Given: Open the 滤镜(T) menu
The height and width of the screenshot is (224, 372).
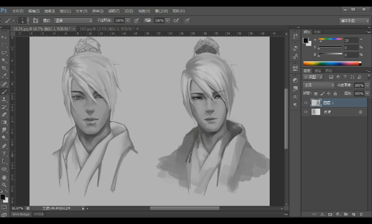Looking at the screenshot, I should tap(113, 10).
